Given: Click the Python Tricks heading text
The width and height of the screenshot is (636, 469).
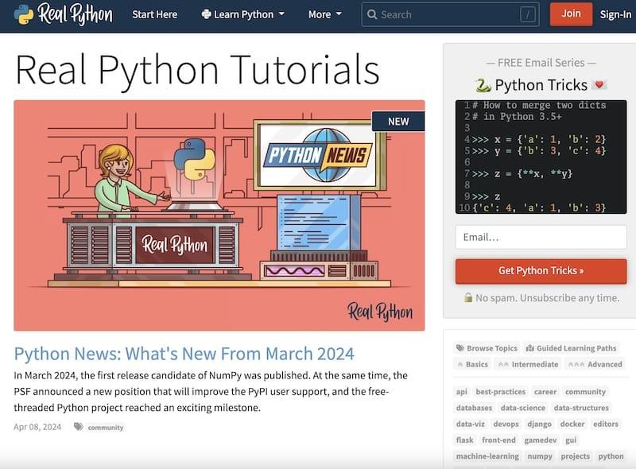Looking at the screenshot, I should pyautogui.click(x=541, y=85).
